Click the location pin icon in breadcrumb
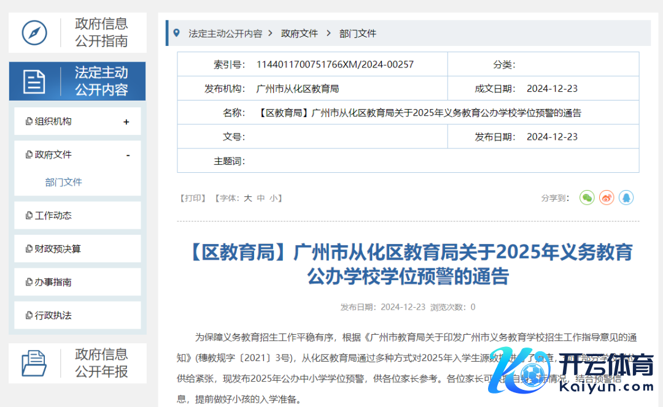This screenshot has width=663, height=407. 177,33
